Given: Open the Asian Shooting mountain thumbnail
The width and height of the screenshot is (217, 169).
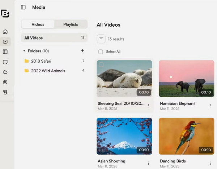Looking at the screenshot, I should pyautogui.click(x=124, y=136).
